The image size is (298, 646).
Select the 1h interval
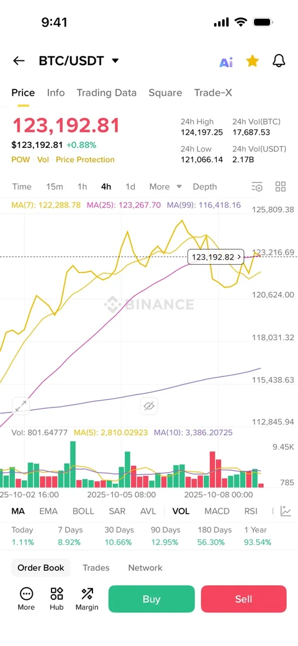point(83,186)
